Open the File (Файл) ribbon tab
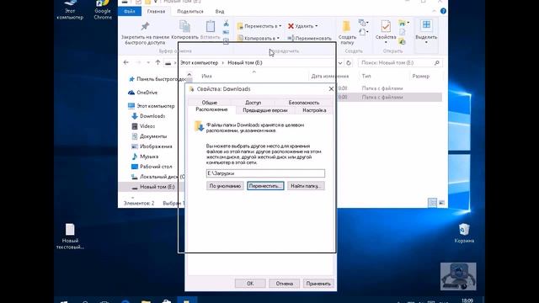Screen dimensions: 539x303 coord(129,11)
